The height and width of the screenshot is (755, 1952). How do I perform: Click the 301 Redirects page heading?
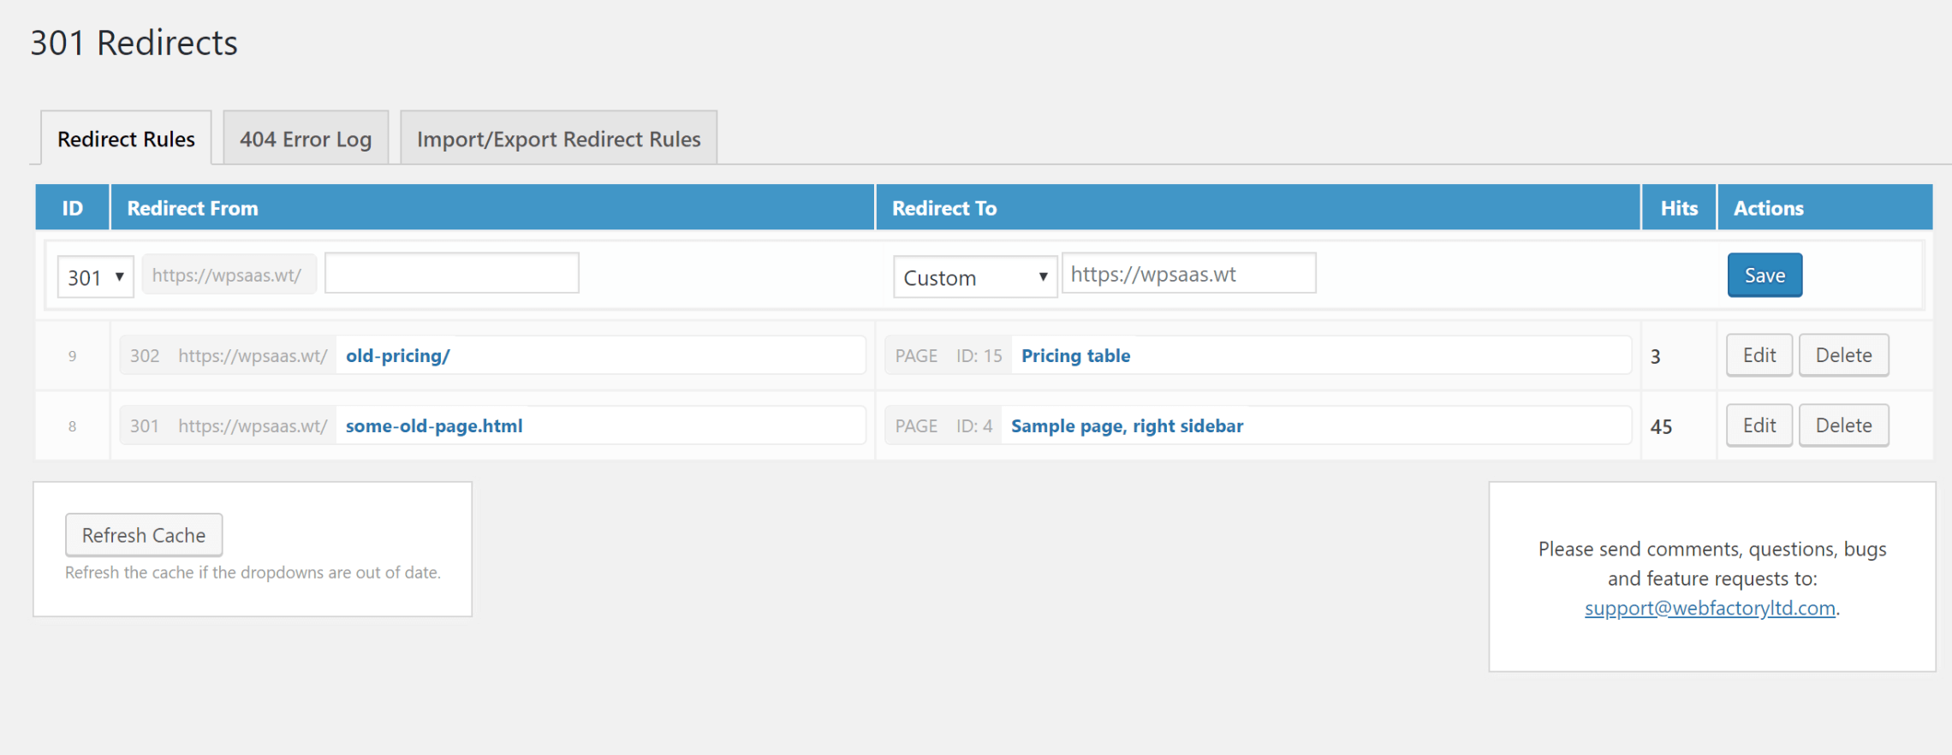point(134,43)
